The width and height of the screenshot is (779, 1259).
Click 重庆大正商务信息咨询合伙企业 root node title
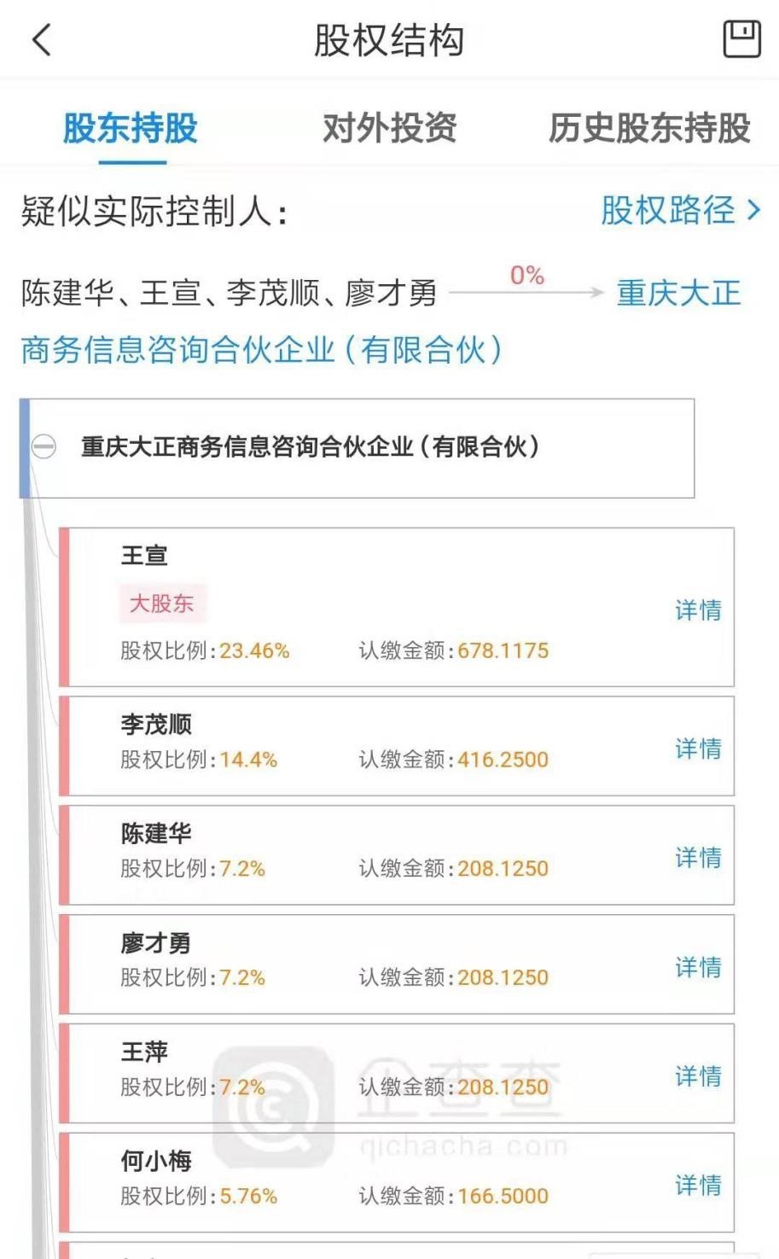tap(310, 446)
